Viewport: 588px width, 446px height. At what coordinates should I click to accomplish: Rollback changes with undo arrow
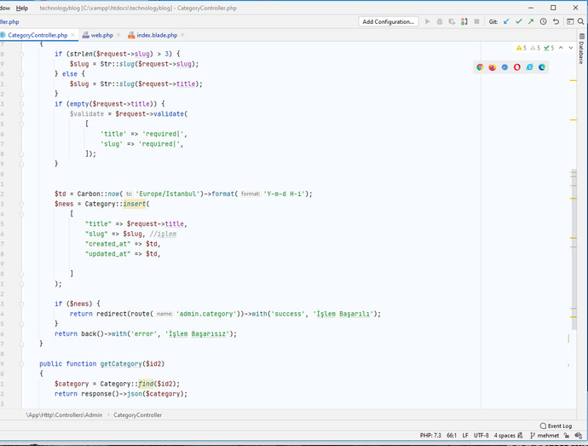(x=556, y=22)
